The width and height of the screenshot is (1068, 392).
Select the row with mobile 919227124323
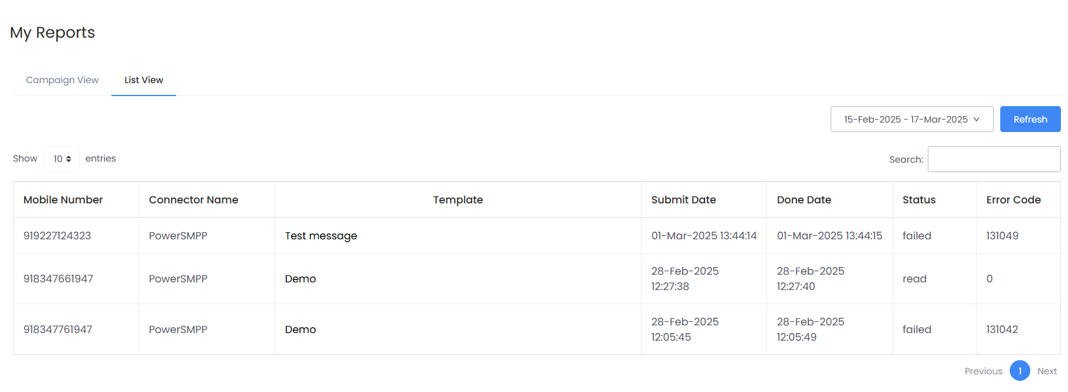coord(57,235)
